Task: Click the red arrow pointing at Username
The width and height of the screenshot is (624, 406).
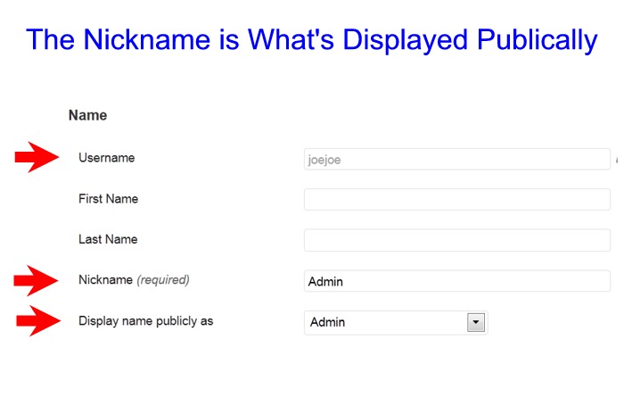Action: [x=37, y=158]
